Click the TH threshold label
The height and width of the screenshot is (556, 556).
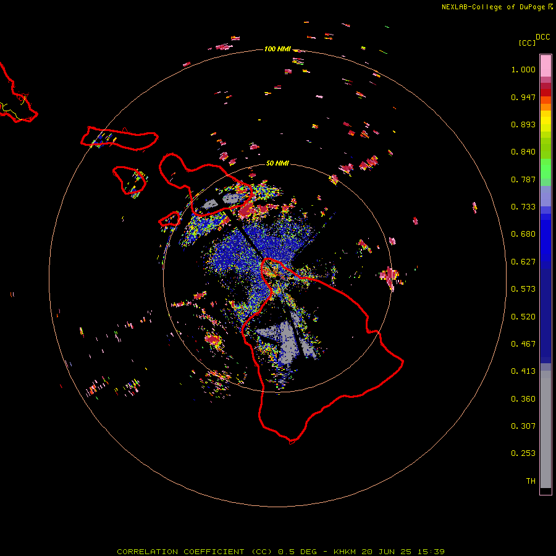click(531, 481)
